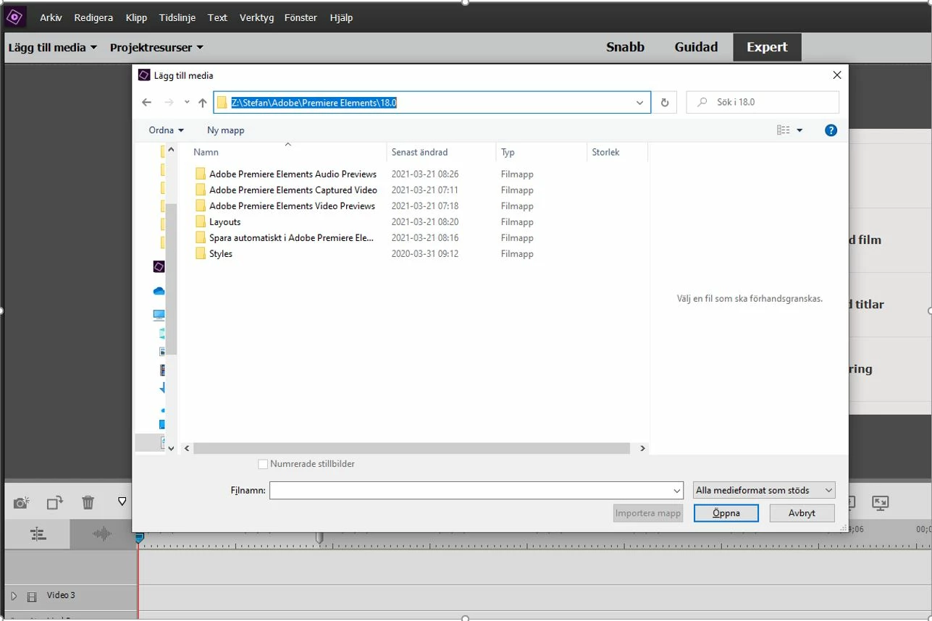Open the Klipp menu

(x=136, y=17)
